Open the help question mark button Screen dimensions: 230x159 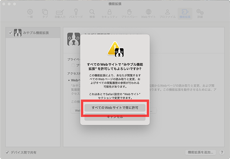(222, 152)
